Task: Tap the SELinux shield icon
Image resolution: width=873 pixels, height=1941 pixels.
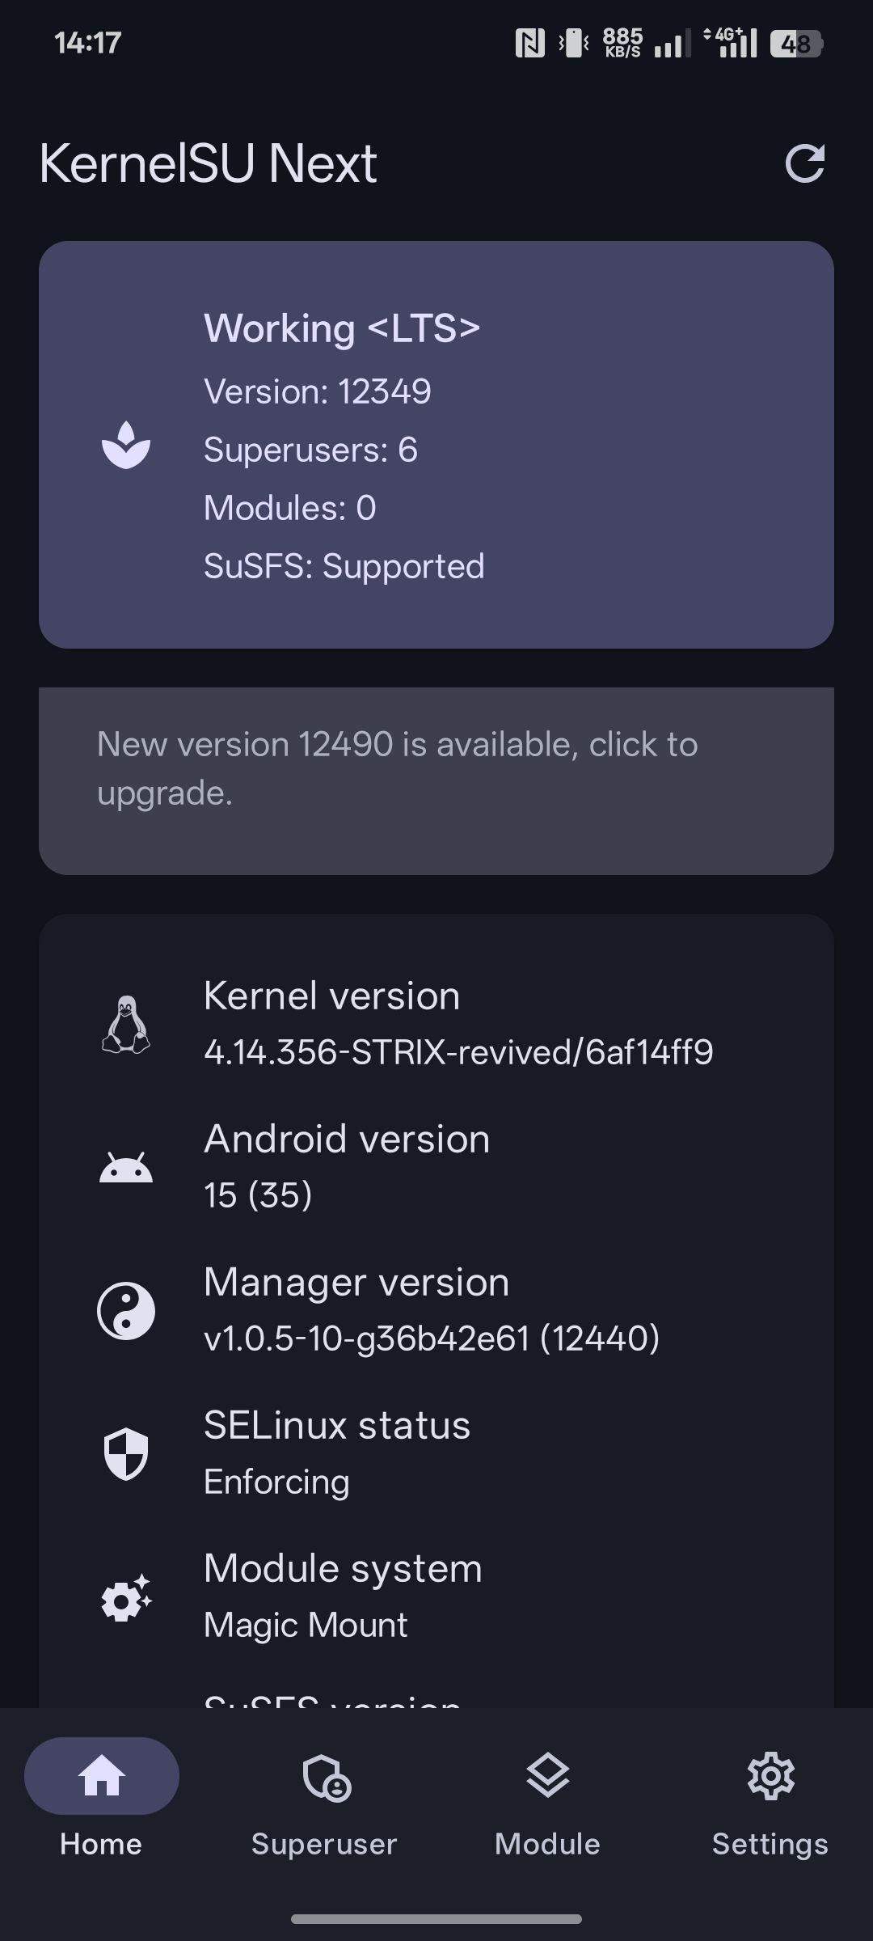Action: 126,1453
